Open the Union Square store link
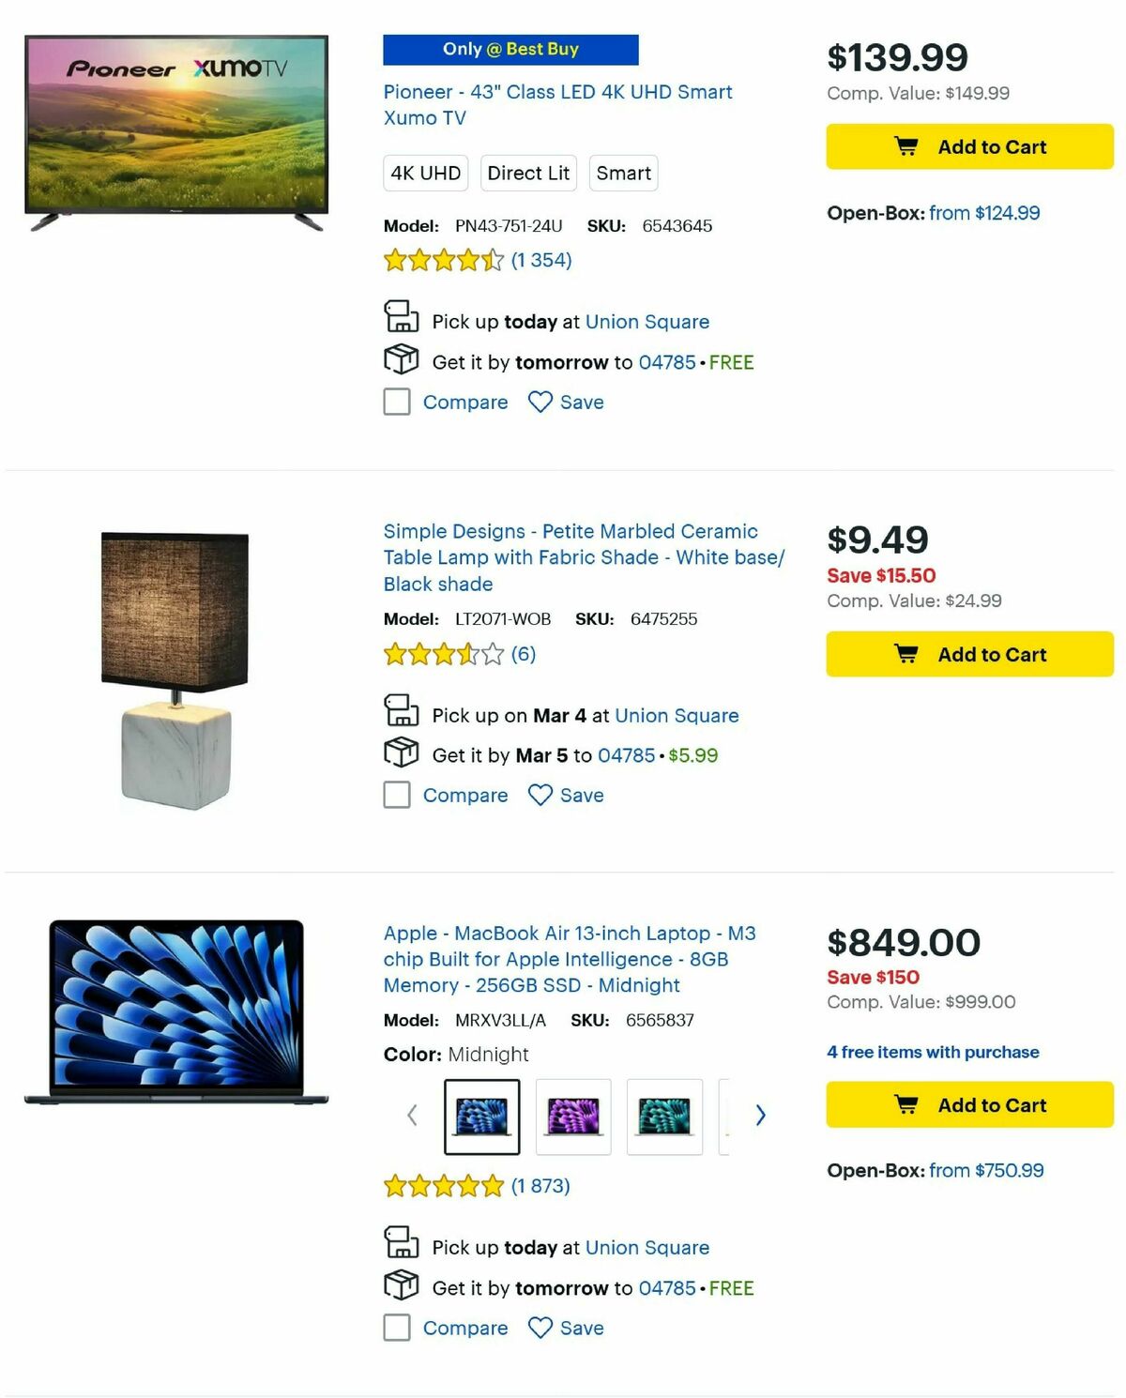Viewport: 1126px width, 1398px height. click(647, 321)
